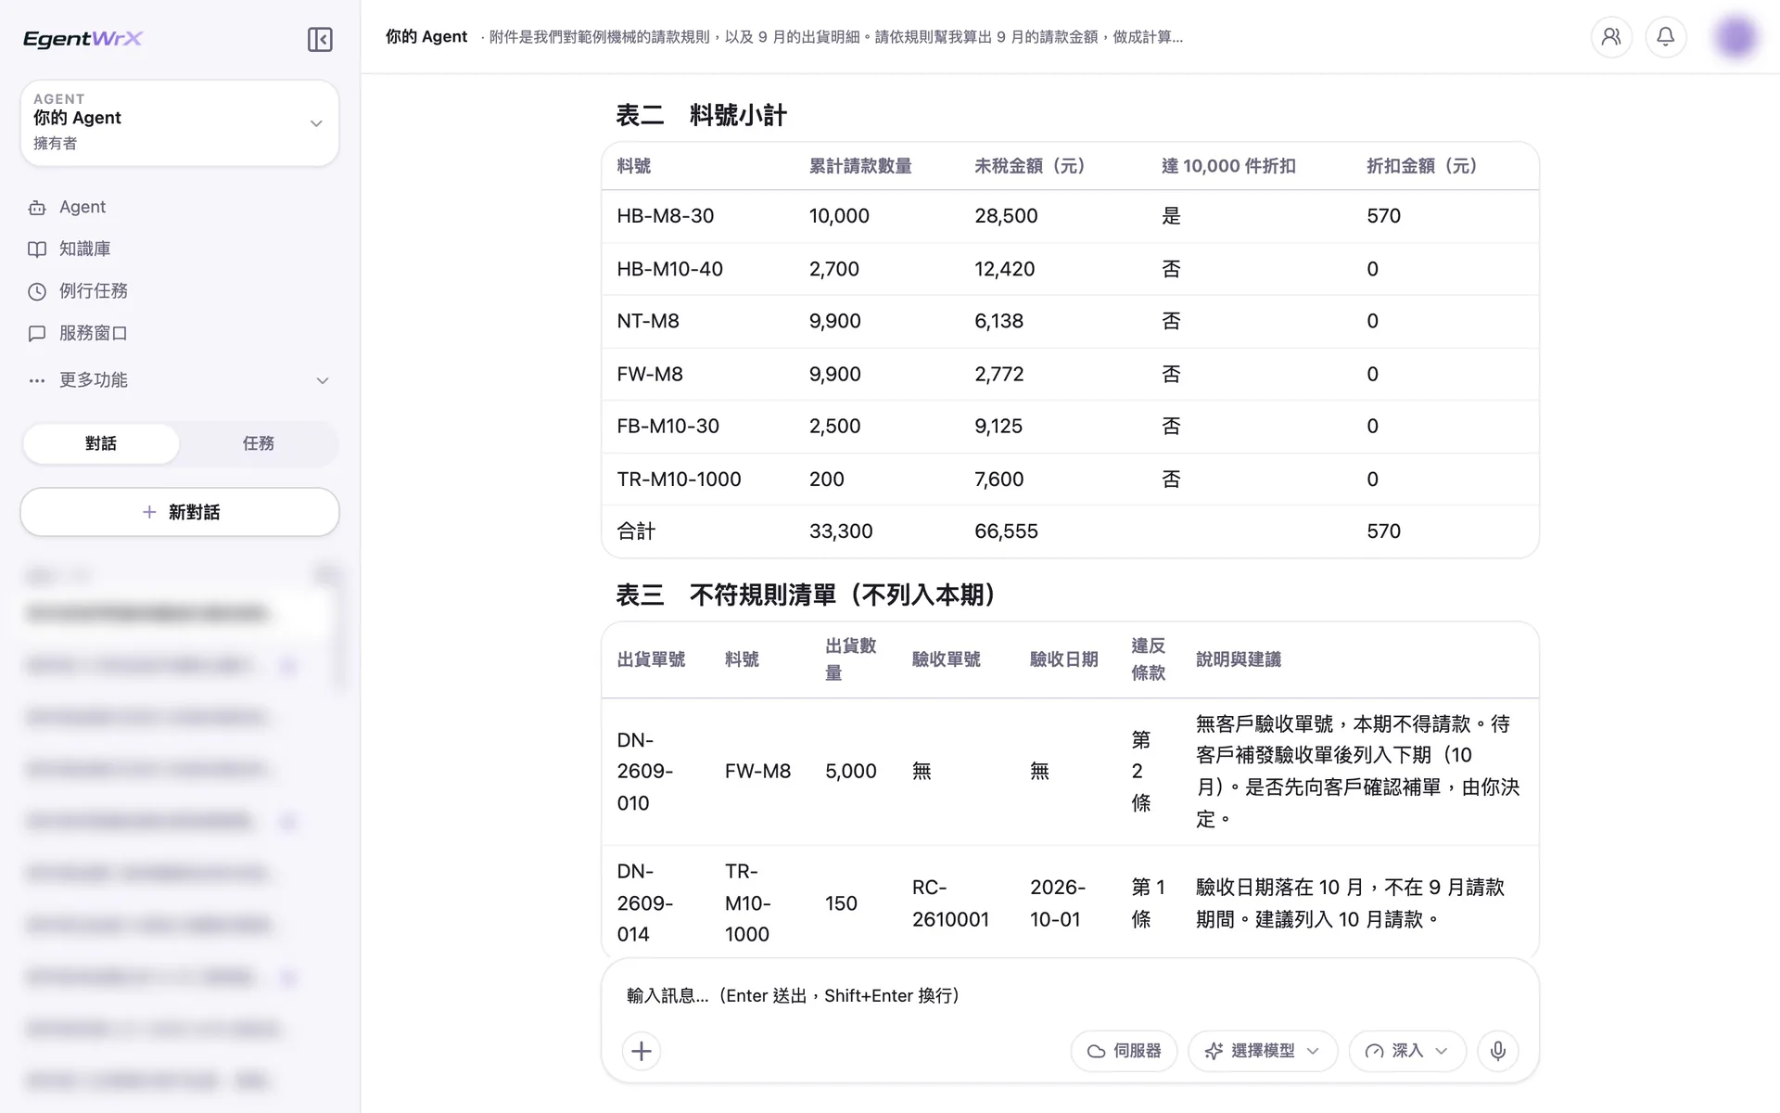Open the 深入 mode dropdown

[x=1407, y=1051]
